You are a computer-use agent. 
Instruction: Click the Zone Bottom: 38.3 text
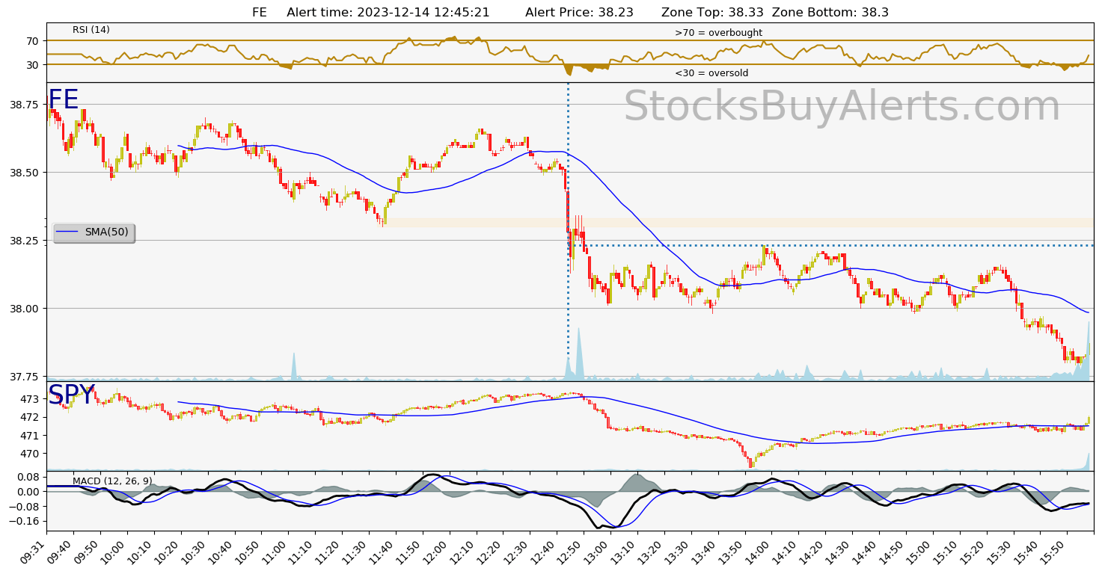tap(830, 12)
